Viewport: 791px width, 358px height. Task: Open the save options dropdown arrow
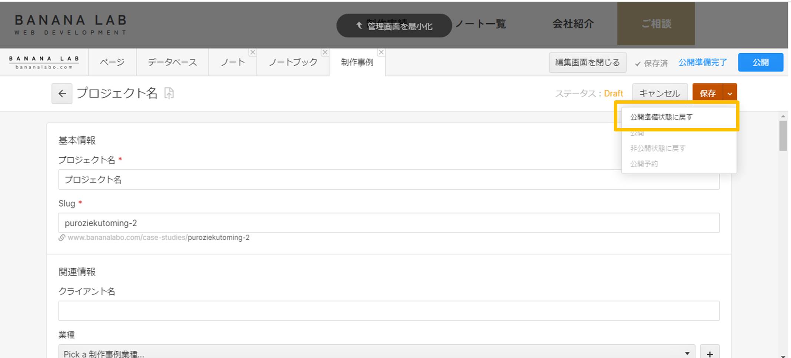729,94
